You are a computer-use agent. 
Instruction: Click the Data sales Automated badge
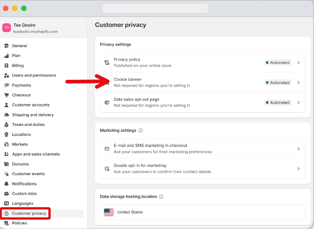tap(278, 103)
